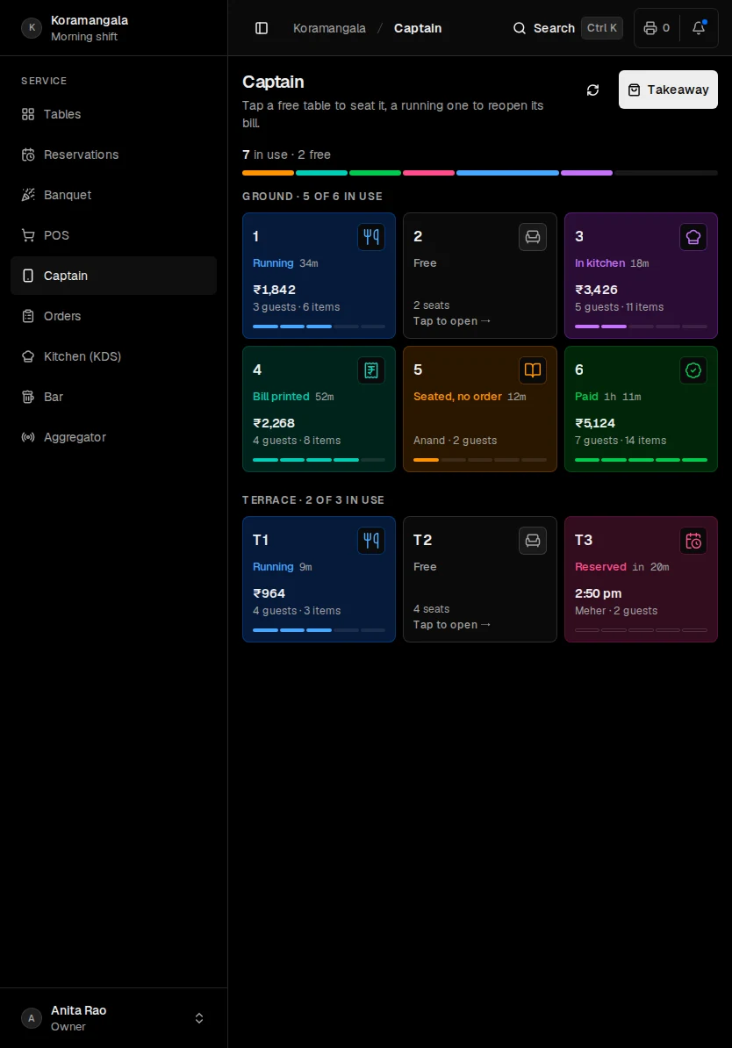Click the sofa icon on table 2
The width and height of the screenshot is (732, 1048).
(532, 237)
